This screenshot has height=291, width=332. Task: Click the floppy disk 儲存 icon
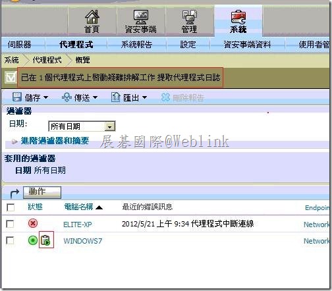(x=17, y=97)
